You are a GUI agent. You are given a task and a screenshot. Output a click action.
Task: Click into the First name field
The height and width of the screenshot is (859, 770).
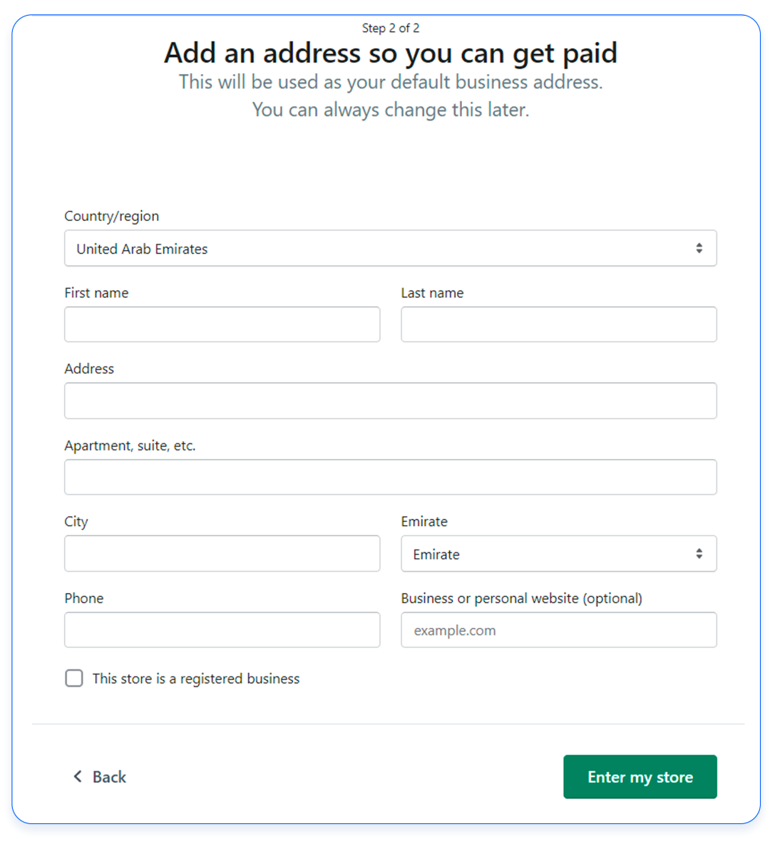[x=222, y=324]
